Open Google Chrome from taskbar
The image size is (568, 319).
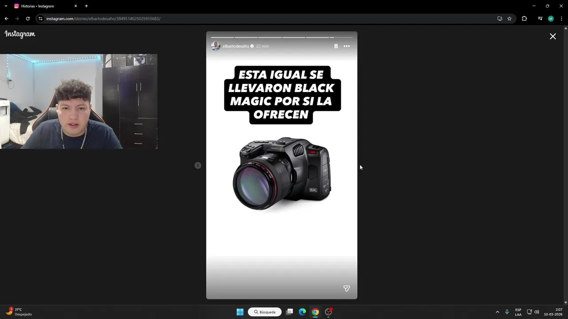(x=315, y=312)
